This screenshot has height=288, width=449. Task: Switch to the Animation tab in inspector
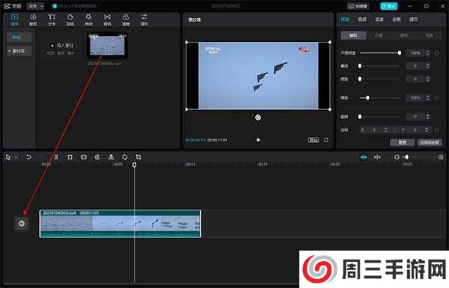(x=397, y=19)
